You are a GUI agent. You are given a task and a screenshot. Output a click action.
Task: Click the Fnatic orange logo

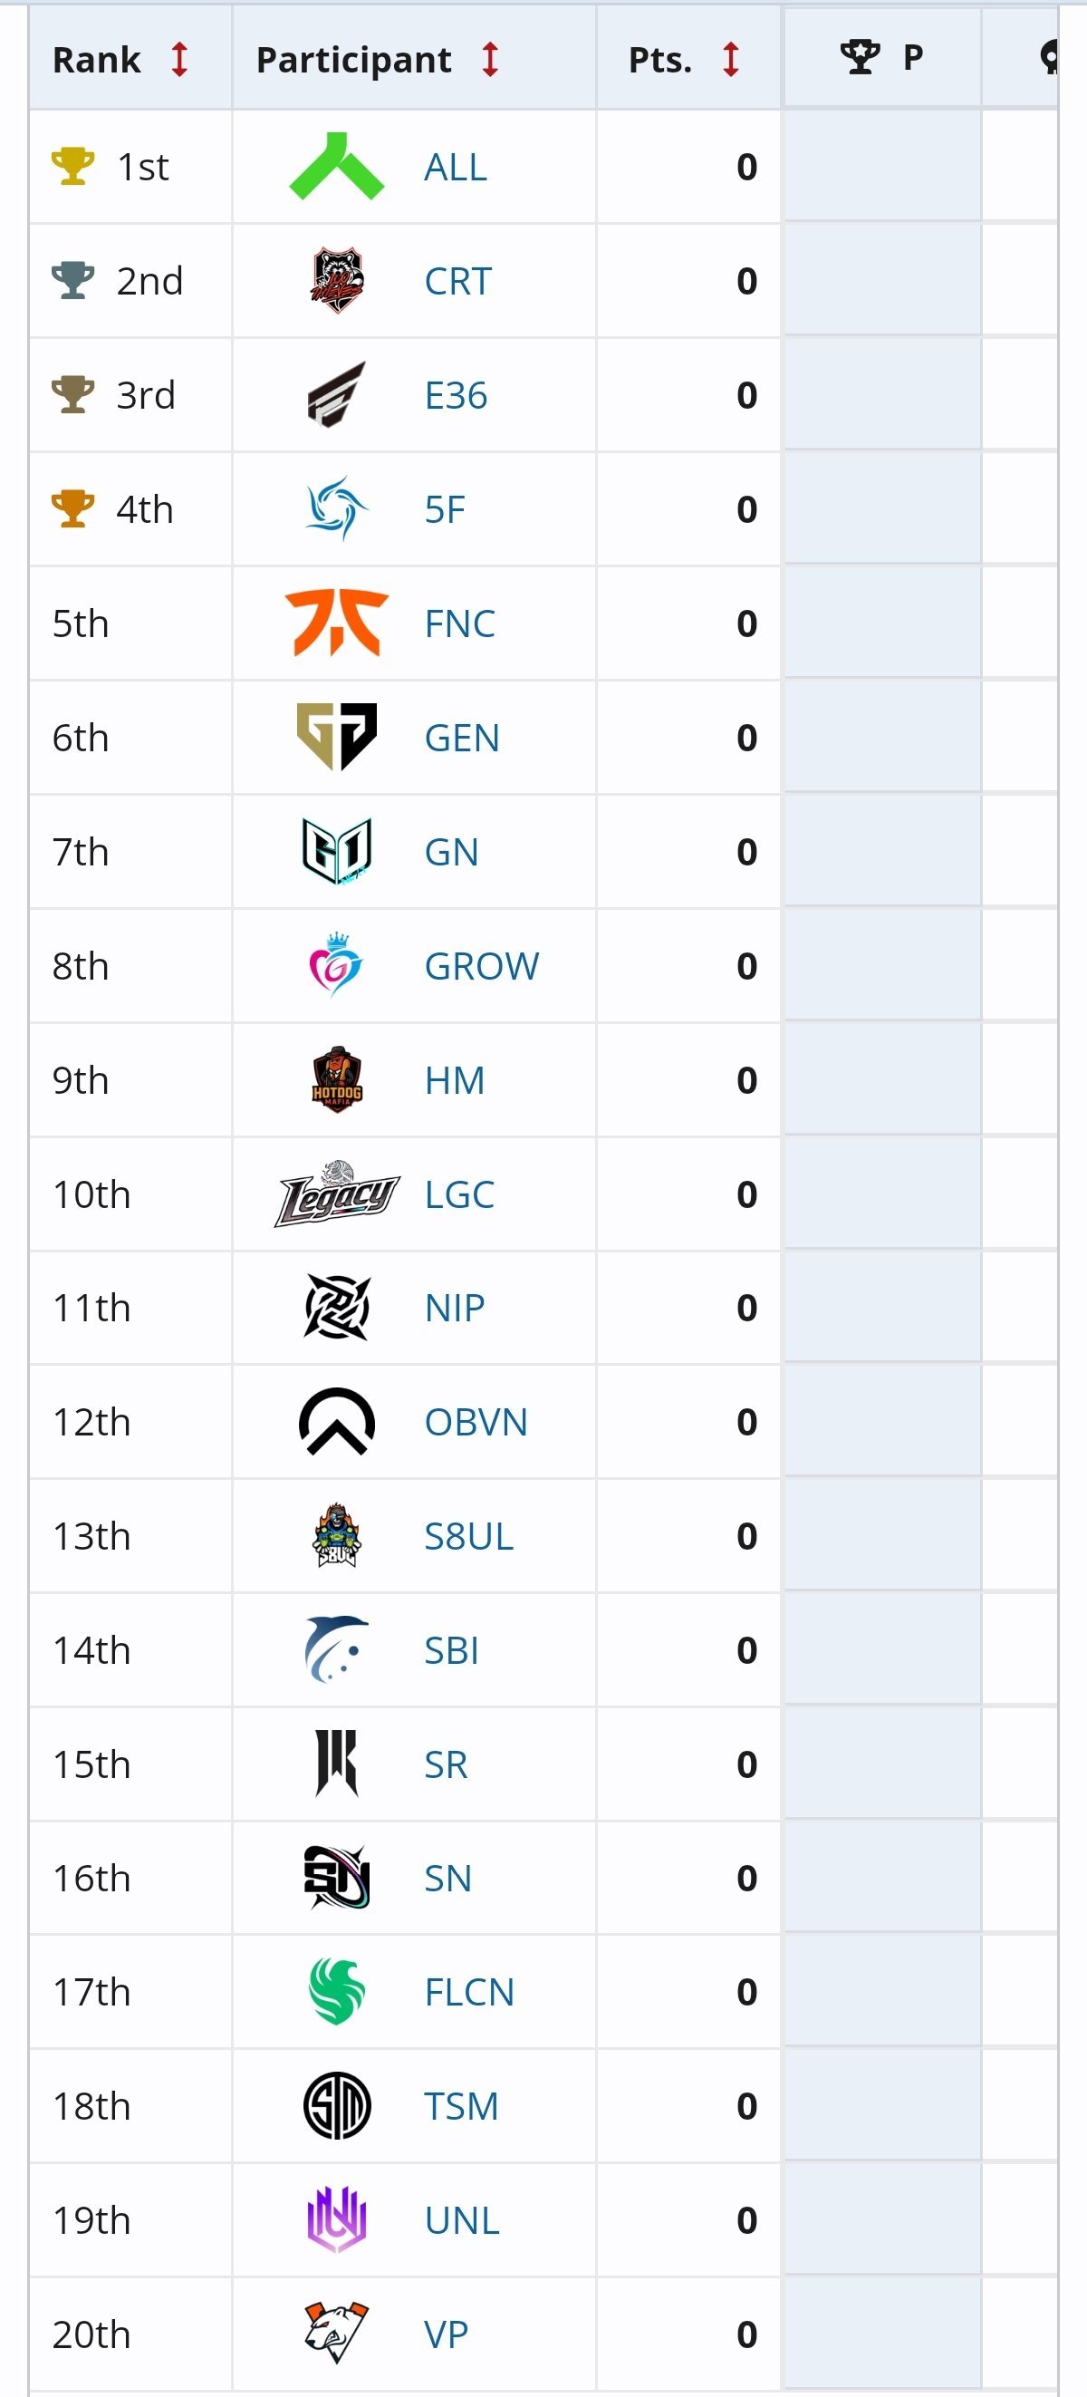[337, 623]
